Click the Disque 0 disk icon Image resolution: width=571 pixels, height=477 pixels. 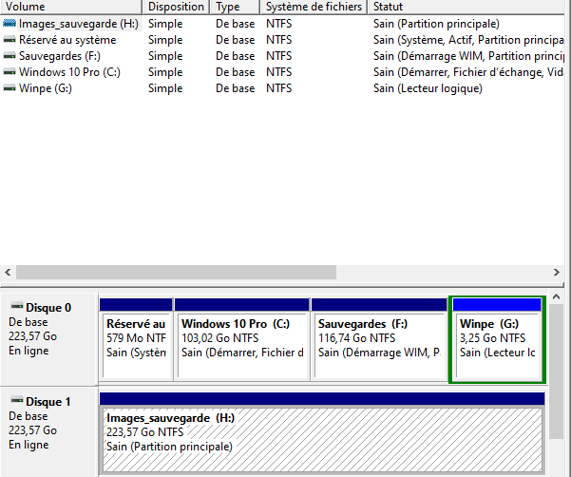point(17,306)
